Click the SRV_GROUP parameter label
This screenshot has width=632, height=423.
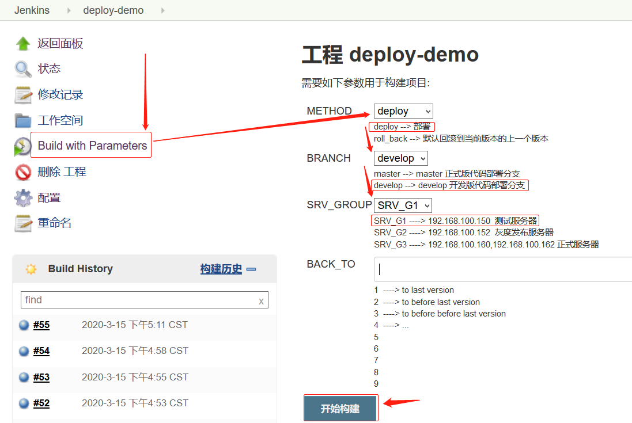click(x=339, y=205)
